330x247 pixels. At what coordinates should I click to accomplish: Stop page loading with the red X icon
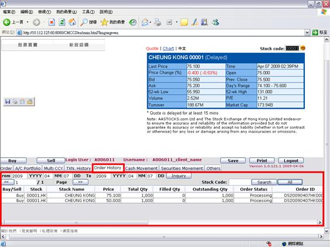(52, 22)
